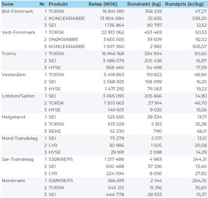The image size is (208, 198).
Task: Click the SNØKRABBE product cell
Action: 63,39
